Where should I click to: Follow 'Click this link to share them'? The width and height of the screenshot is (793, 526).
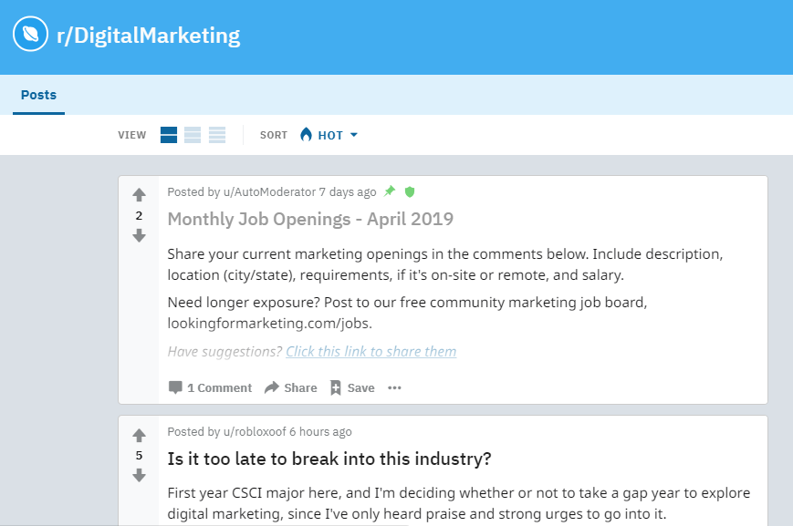pos(371,352)
